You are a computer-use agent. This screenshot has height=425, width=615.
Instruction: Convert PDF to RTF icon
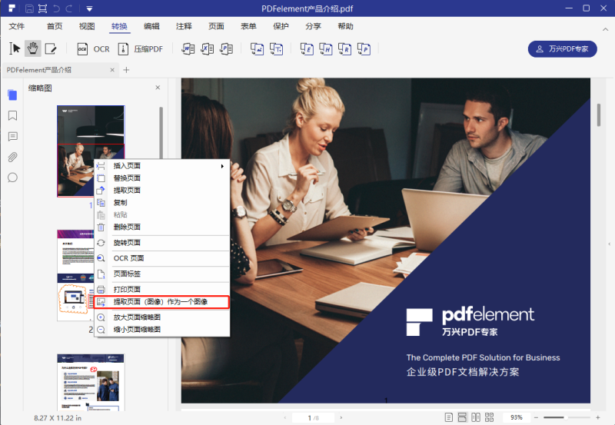(x=344, y=49)
